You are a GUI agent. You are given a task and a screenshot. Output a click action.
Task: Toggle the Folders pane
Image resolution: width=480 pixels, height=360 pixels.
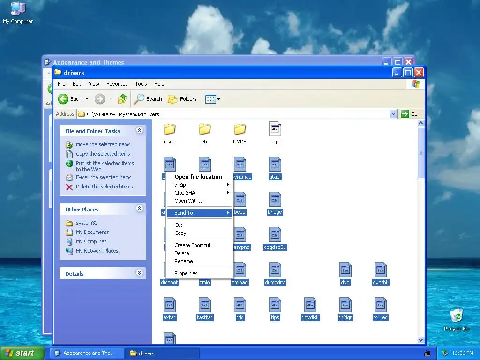click(x=182, y=99)
